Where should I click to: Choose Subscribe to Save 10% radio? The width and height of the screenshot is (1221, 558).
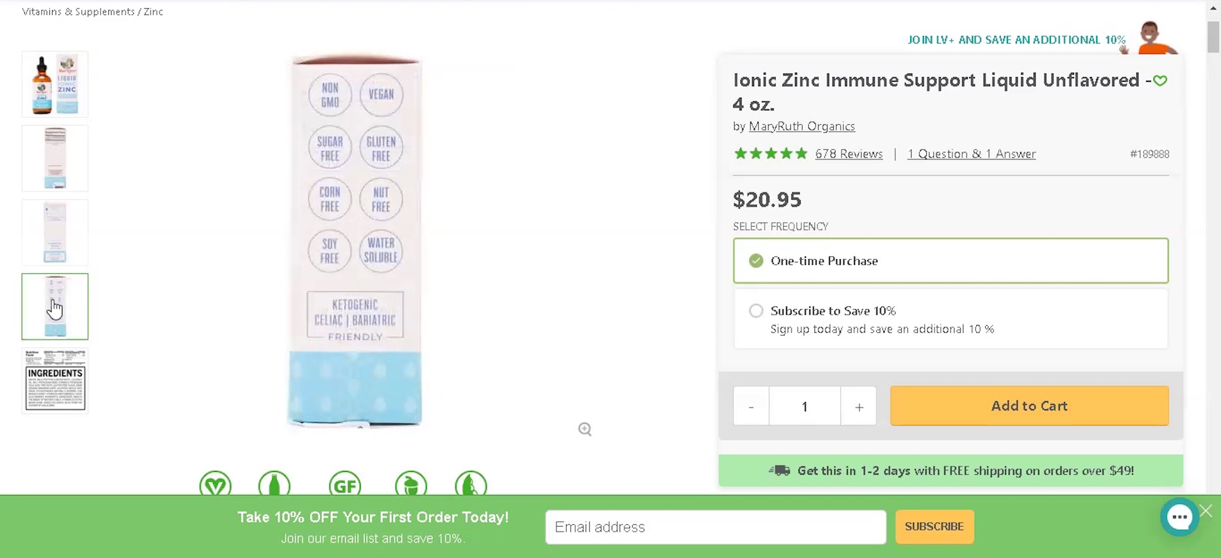pos(756,311)
